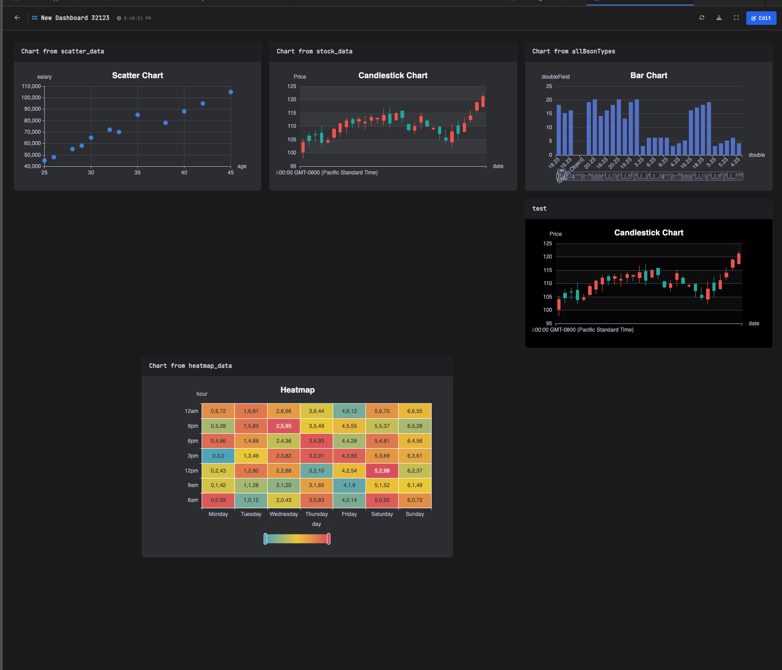
Task: Click the highest scatter chart point
Action: (x=231, y=91)
